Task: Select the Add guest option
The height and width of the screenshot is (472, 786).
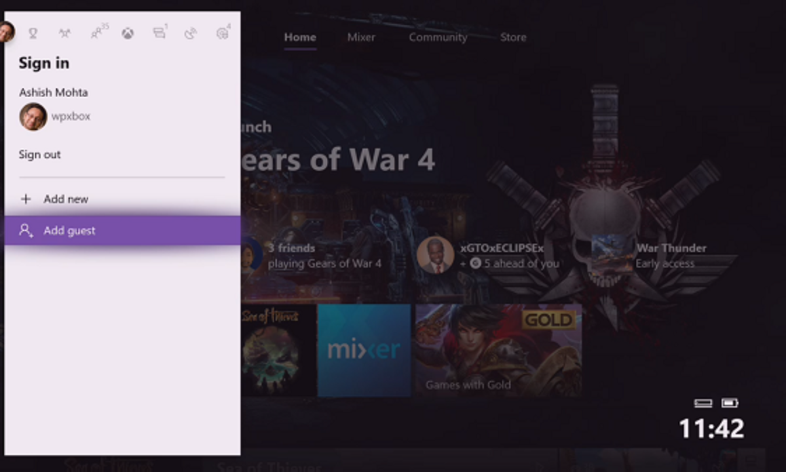Action: [x=122, y=231]
